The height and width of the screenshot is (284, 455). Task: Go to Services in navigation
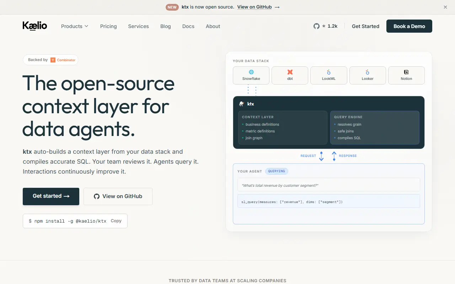click(139, 26)
